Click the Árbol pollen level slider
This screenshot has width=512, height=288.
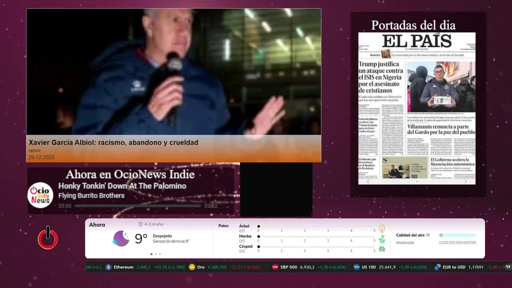[316, 226]
